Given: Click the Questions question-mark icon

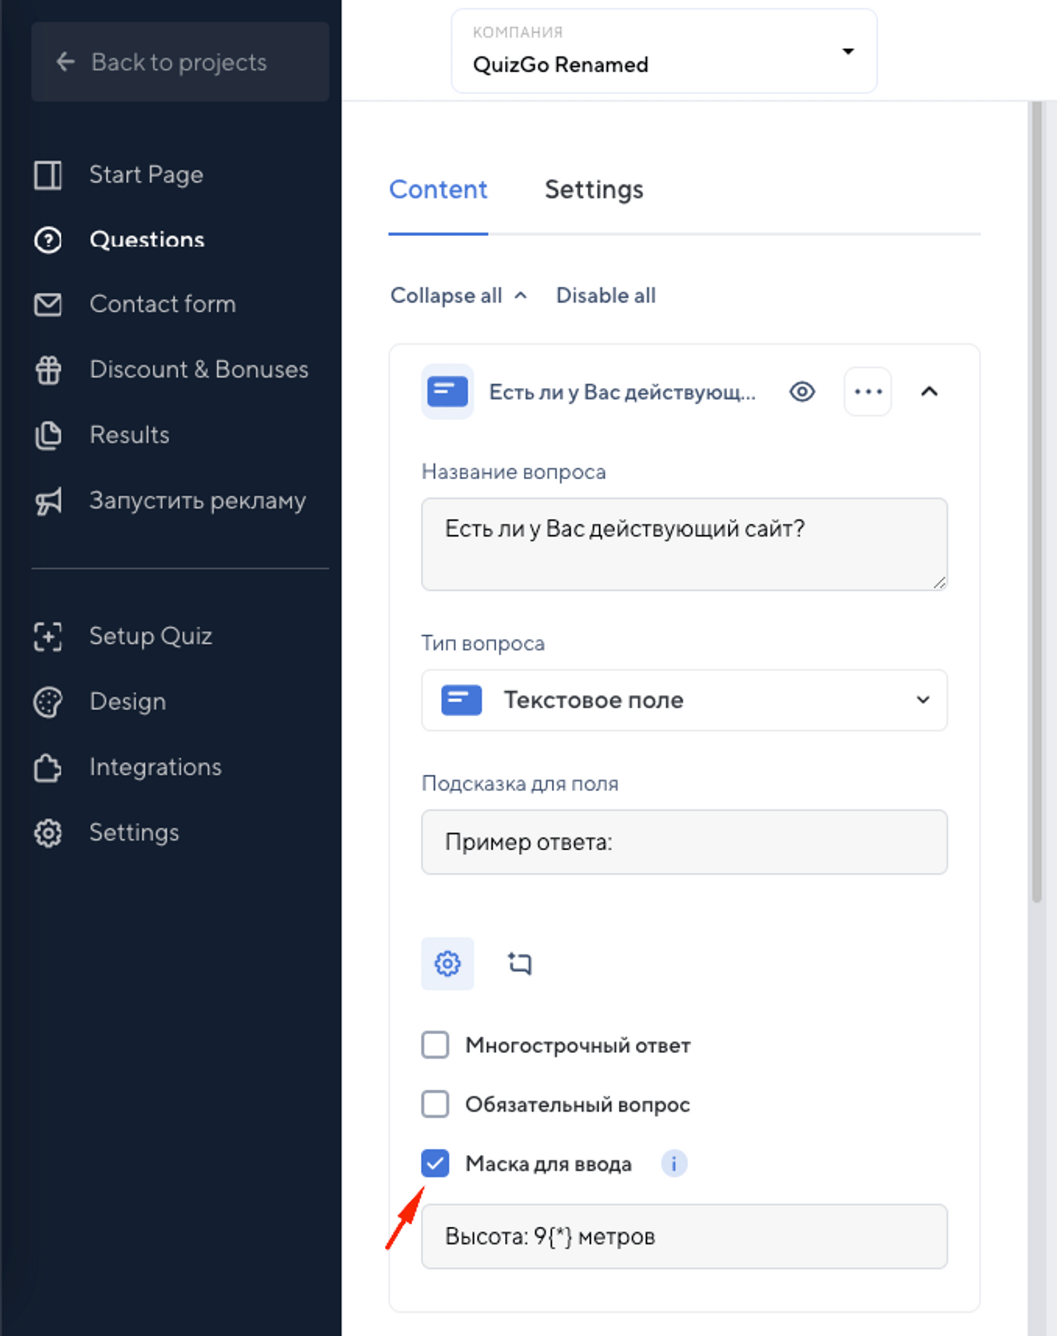Looking at the screenshot, I should (x=48, y=240).
